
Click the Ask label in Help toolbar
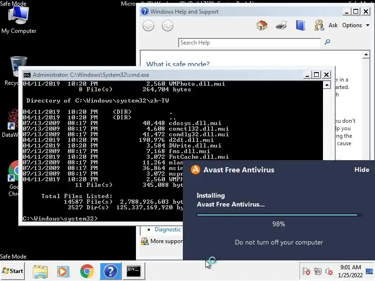[x=333, y=25]
